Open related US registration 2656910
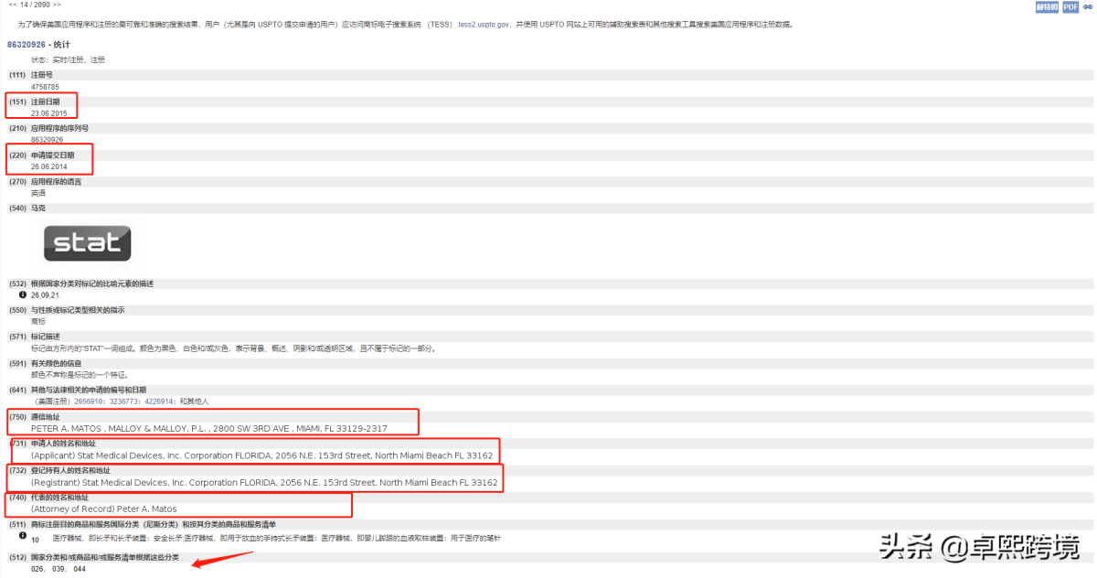This screenshot has height=578, width=1097. 89,401
